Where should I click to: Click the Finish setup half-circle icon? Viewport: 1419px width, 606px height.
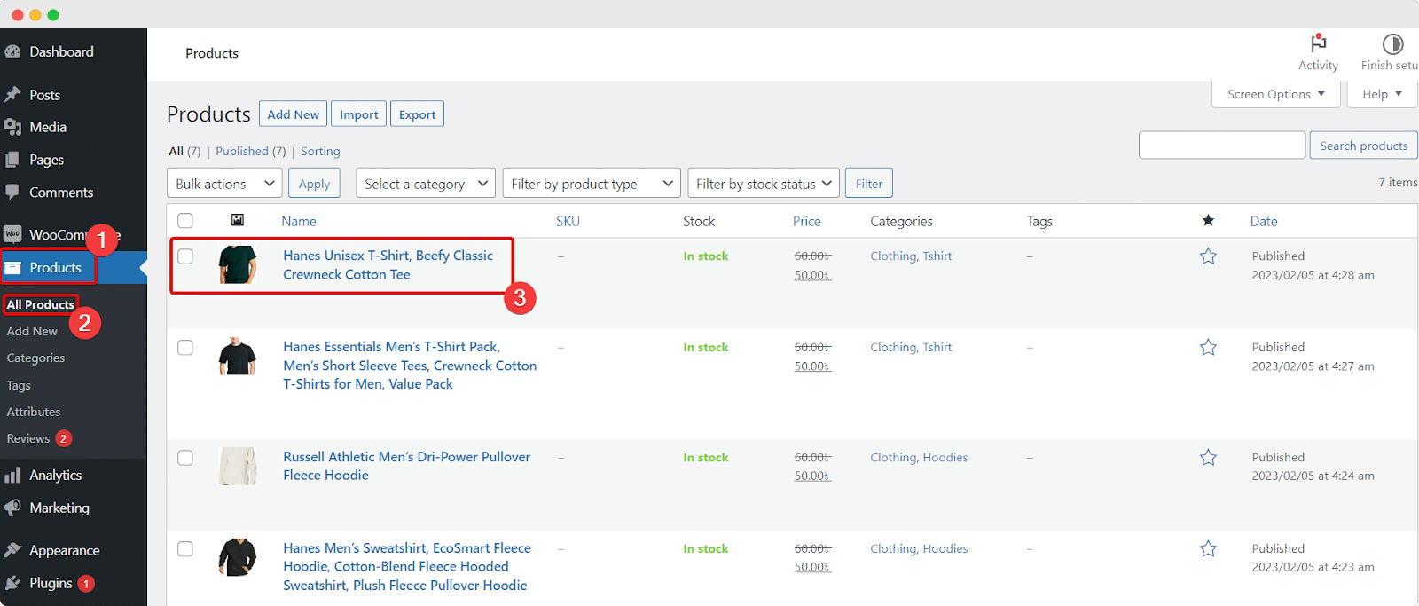1392,43
